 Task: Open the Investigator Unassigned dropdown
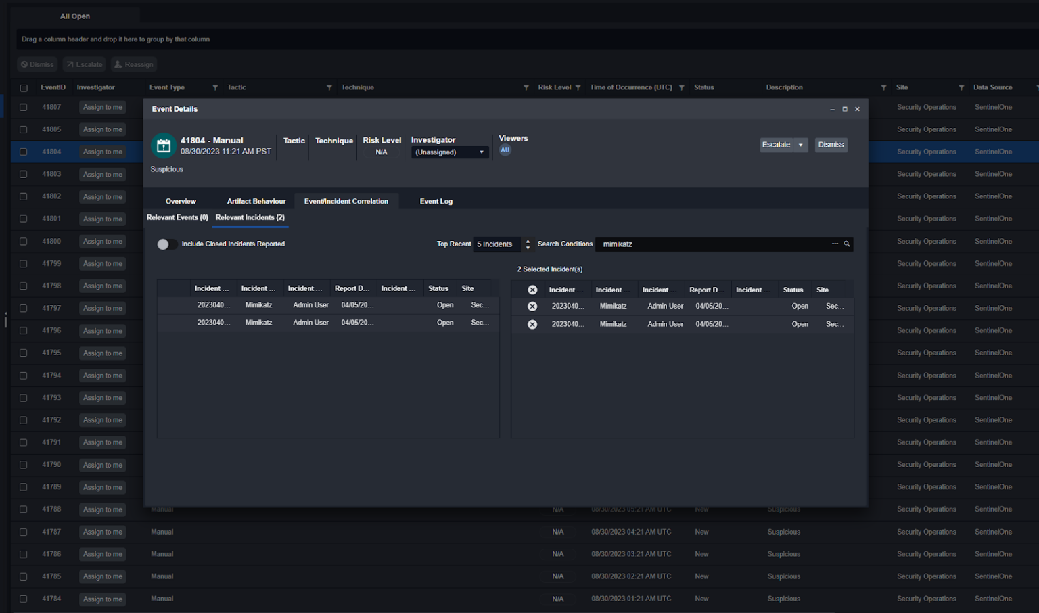[449, 152]
